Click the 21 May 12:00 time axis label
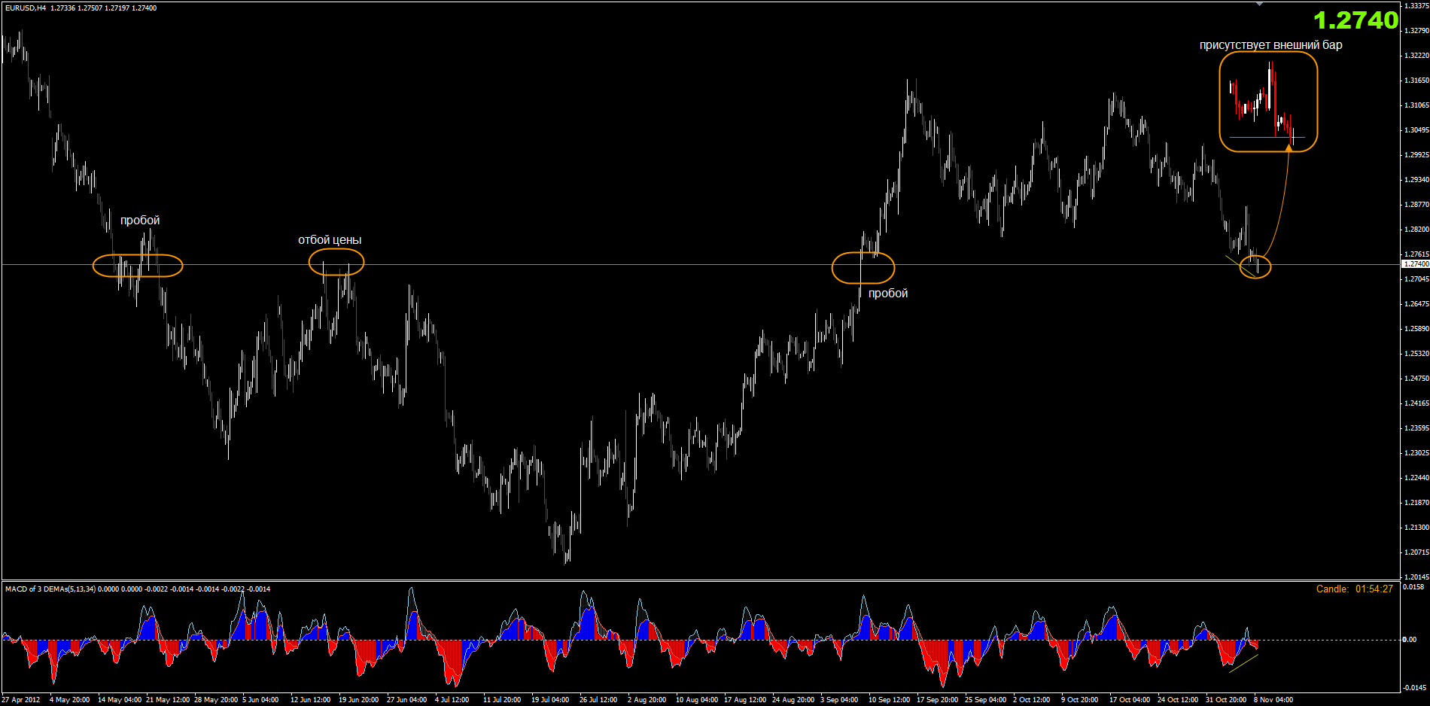The image size is (1430, 706). tap(168, 700)
